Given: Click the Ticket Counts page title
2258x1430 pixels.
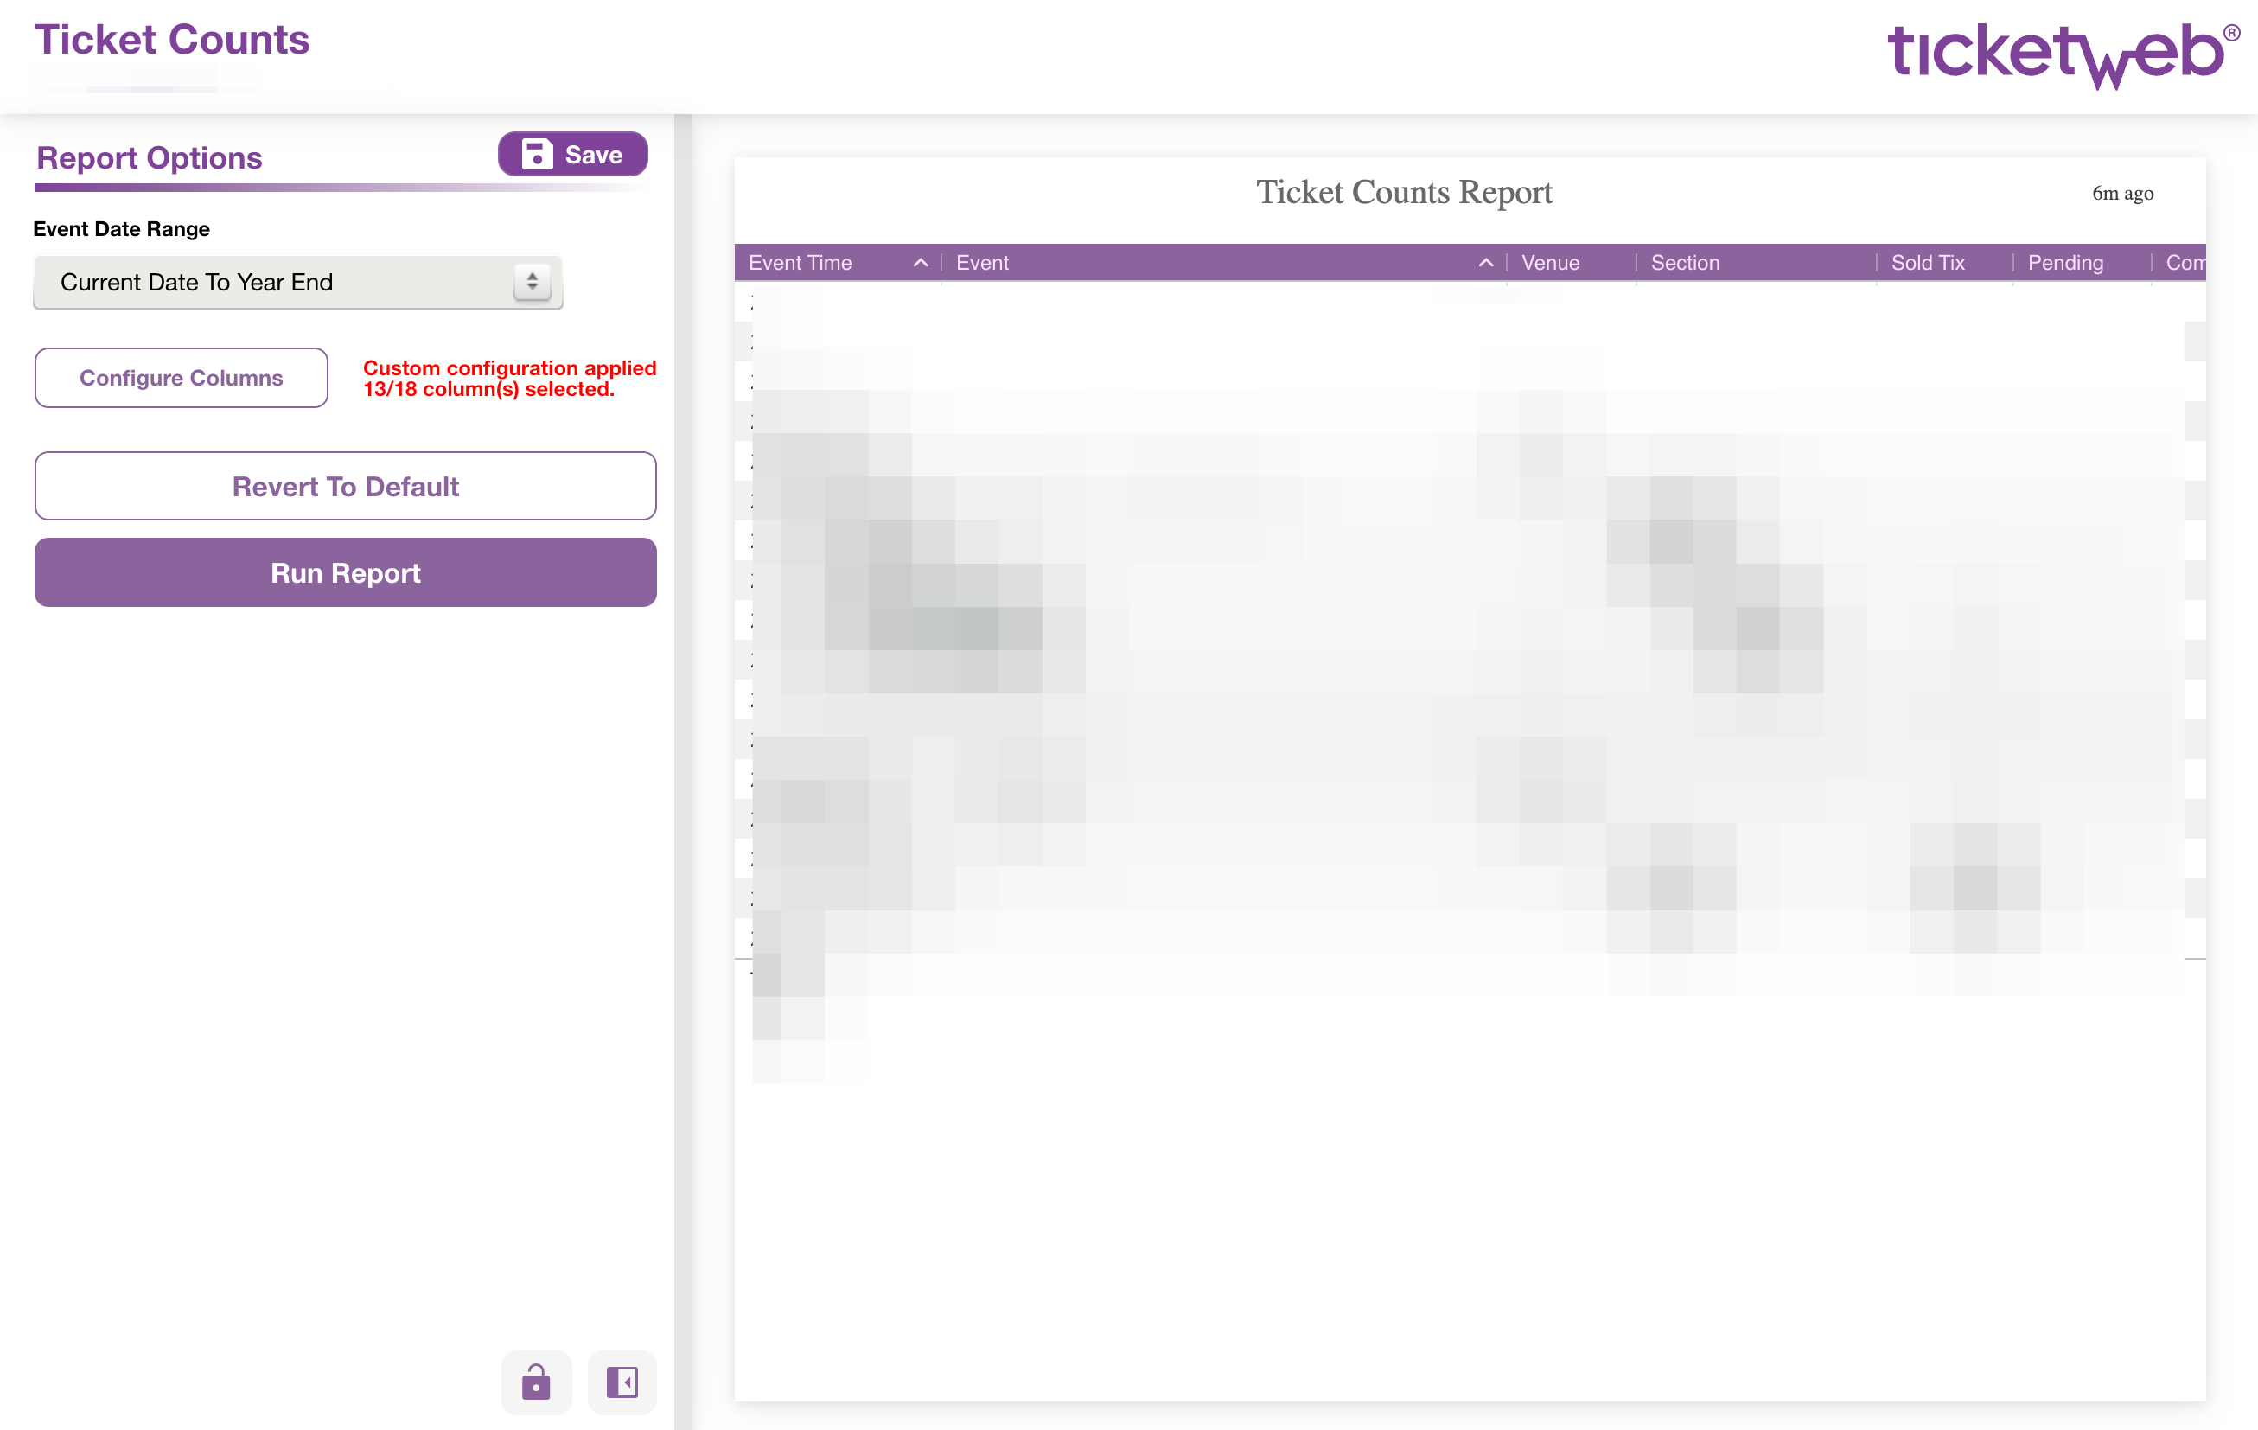Looking at the screenshot, I should 172,40.
